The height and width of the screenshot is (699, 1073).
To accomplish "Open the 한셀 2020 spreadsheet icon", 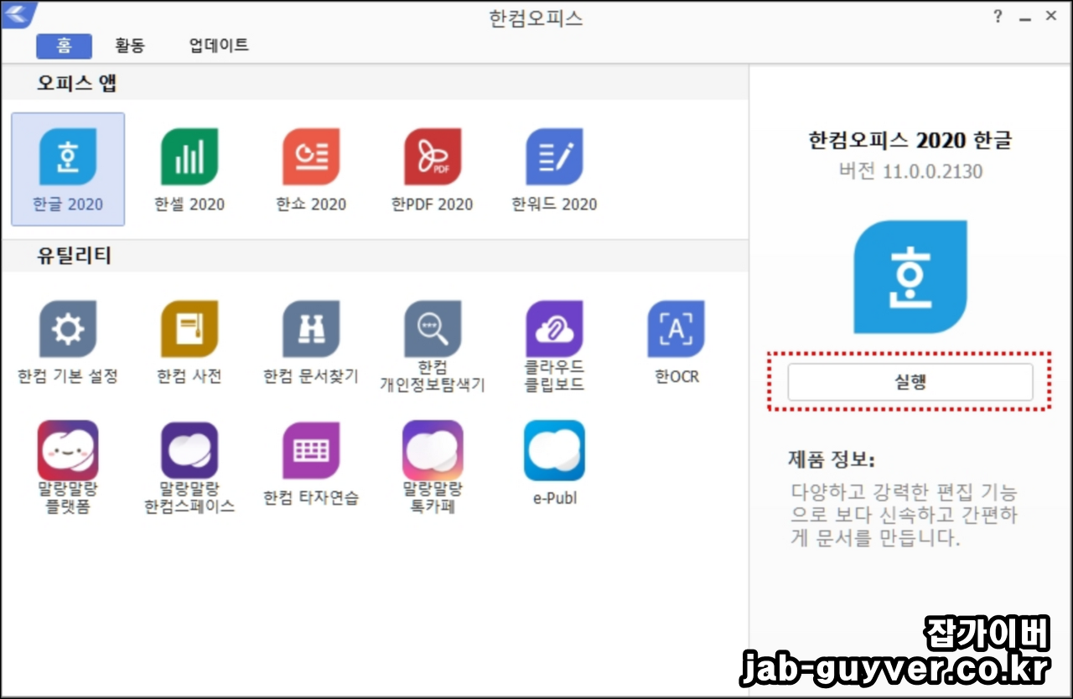I will coord(189,157).
